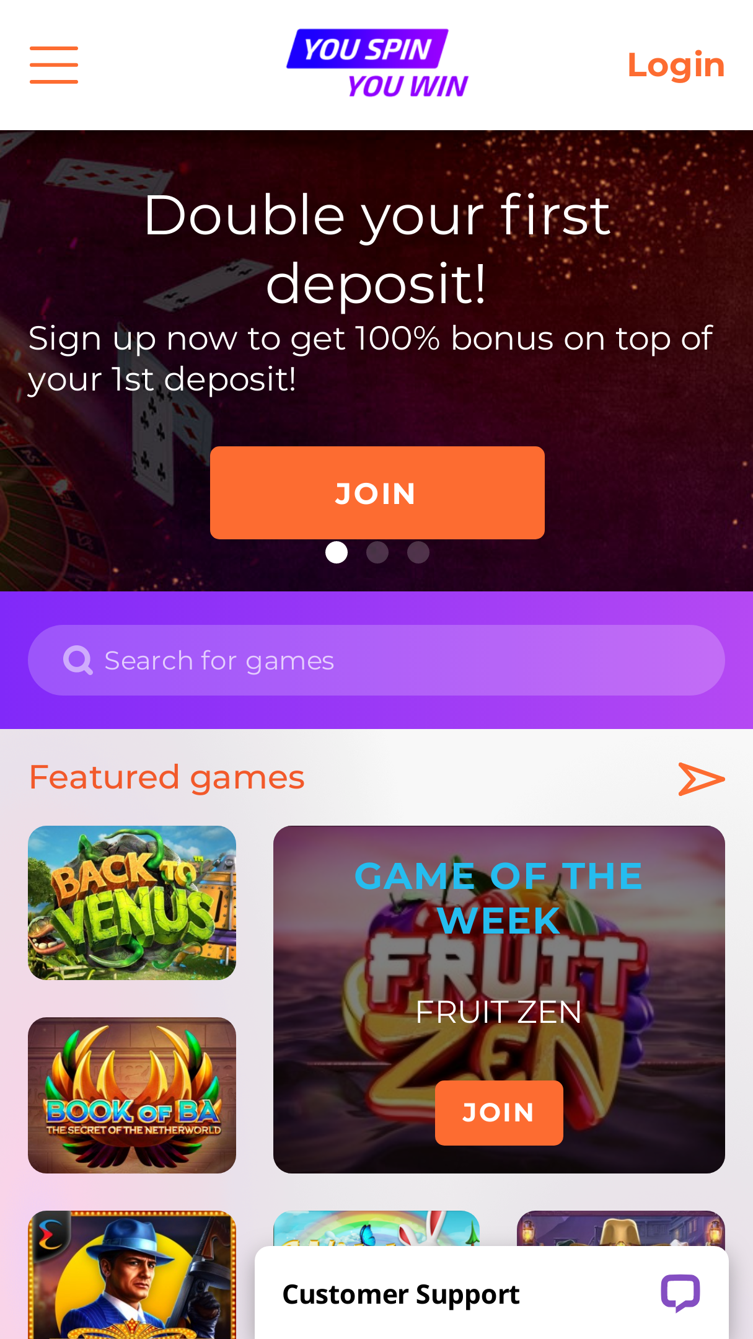Open the Back to Venus game
This screenshot has height=1339, width=753.
point(132,903)
